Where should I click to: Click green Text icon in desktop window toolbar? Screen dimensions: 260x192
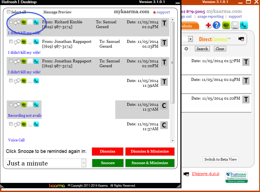pyautogui.click(x=226, y=25)
